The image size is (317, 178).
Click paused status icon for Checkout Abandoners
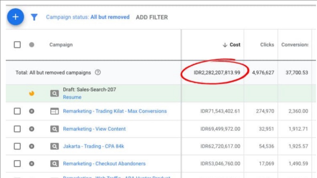click(32, 164)
